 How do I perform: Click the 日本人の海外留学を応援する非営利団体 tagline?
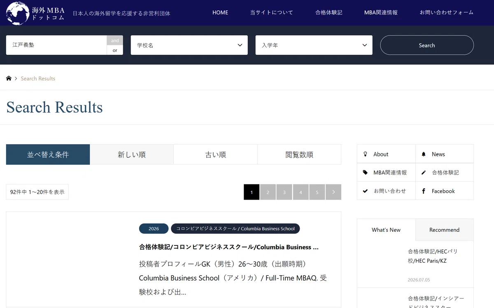coord(121,13)
